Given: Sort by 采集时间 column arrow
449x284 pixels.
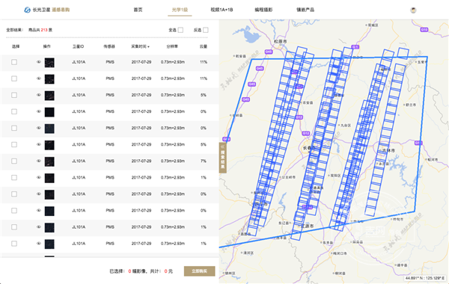Looking at the screenshot, I should click(148, 47).
